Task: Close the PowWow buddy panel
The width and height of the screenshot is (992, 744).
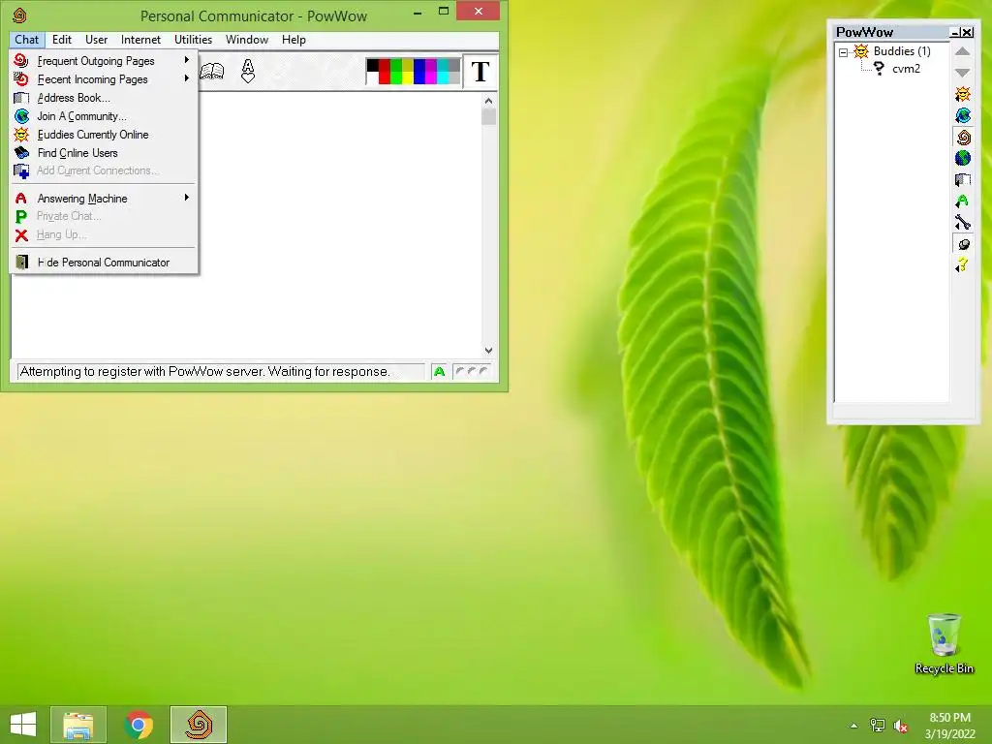Action: click(967, 32)
